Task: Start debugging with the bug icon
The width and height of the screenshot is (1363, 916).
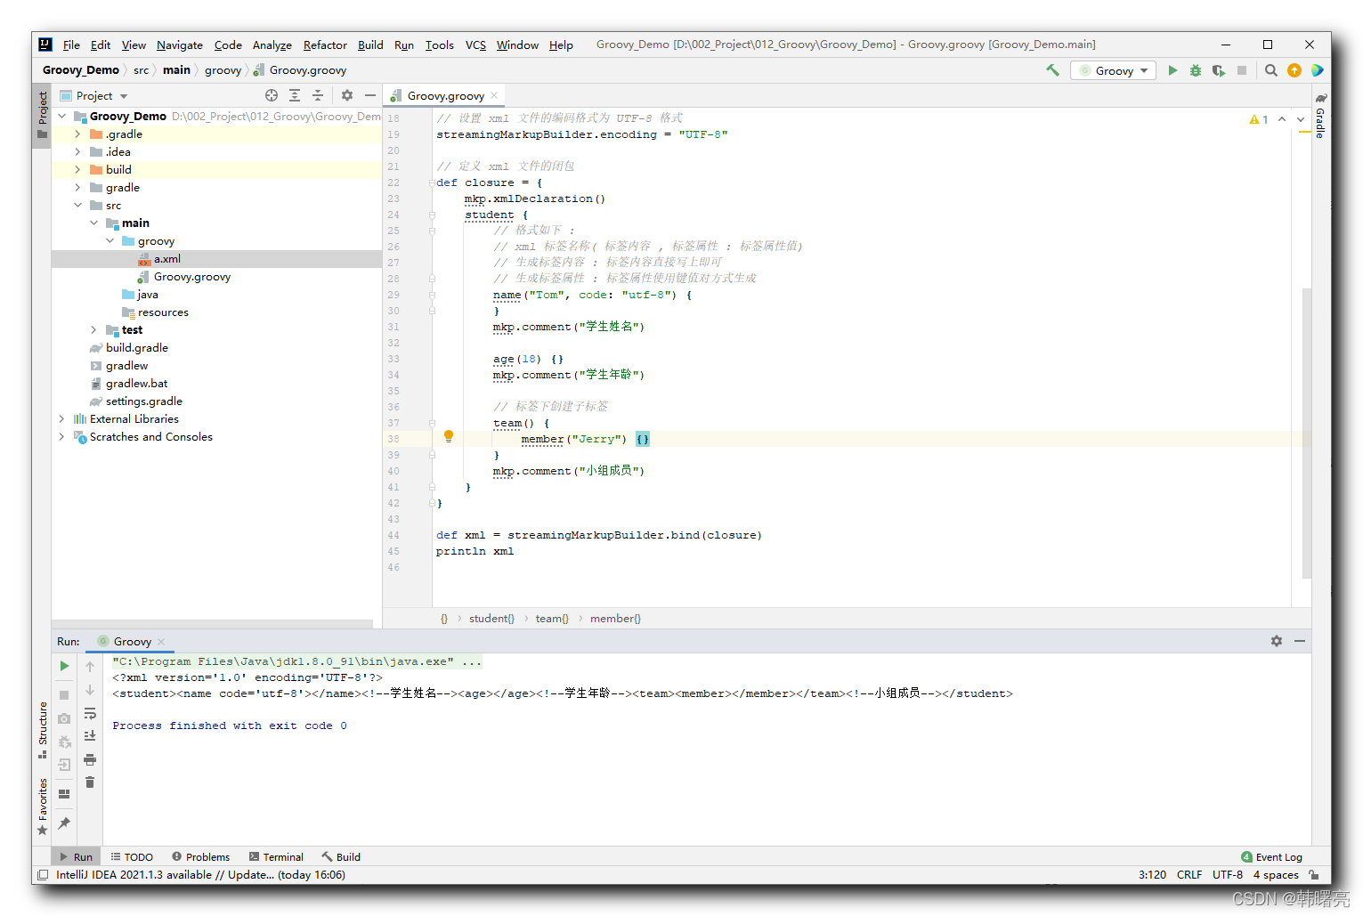Action: point(1196,70)
